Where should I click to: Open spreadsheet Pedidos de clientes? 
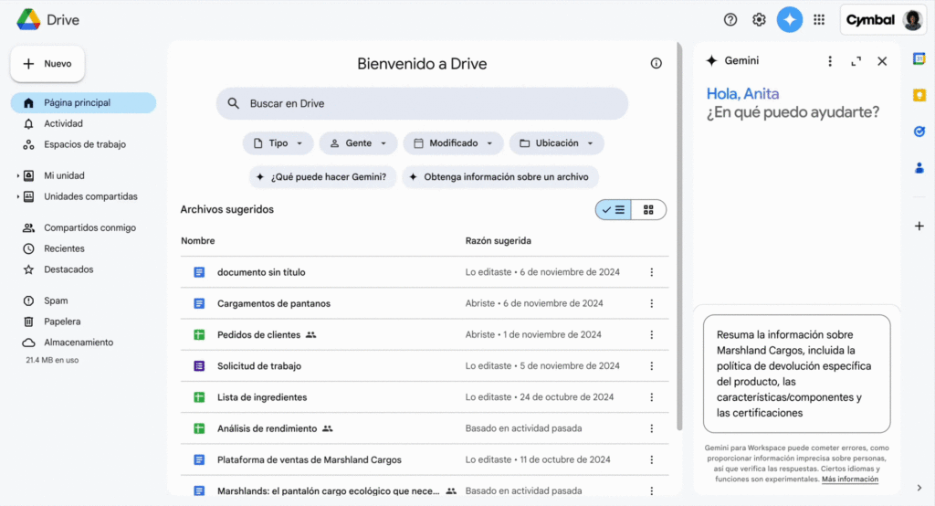tap(258, 335)
